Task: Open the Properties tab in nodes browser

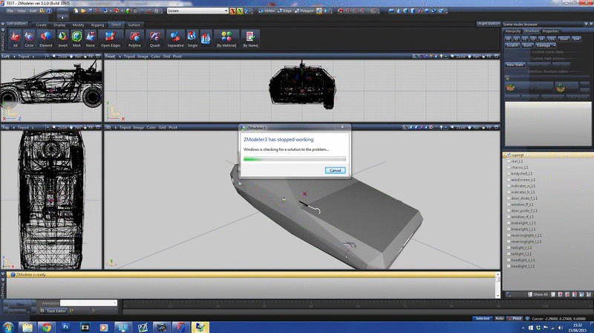Action: tap(550, 31)
